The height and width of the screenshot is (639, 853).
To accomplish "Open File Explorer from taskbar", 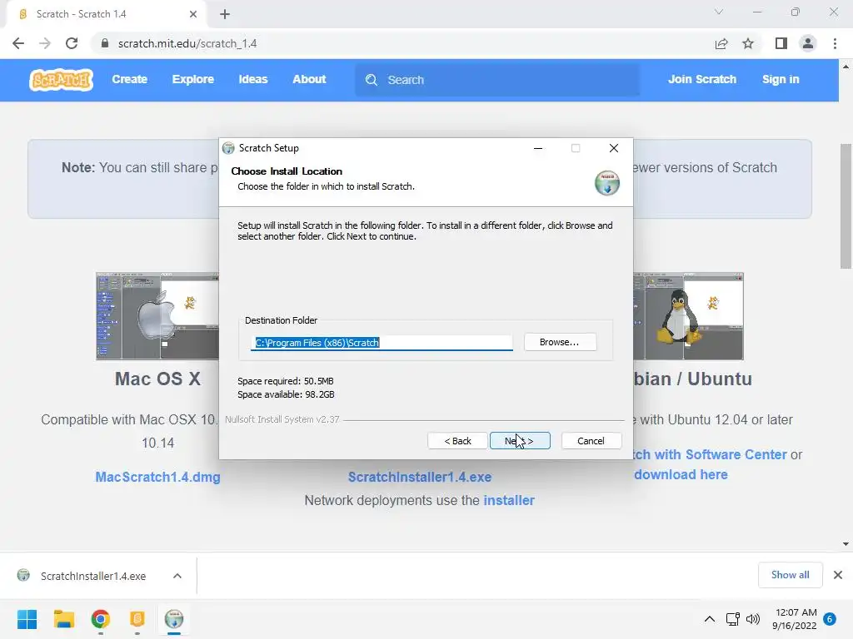I will [63, 619].
